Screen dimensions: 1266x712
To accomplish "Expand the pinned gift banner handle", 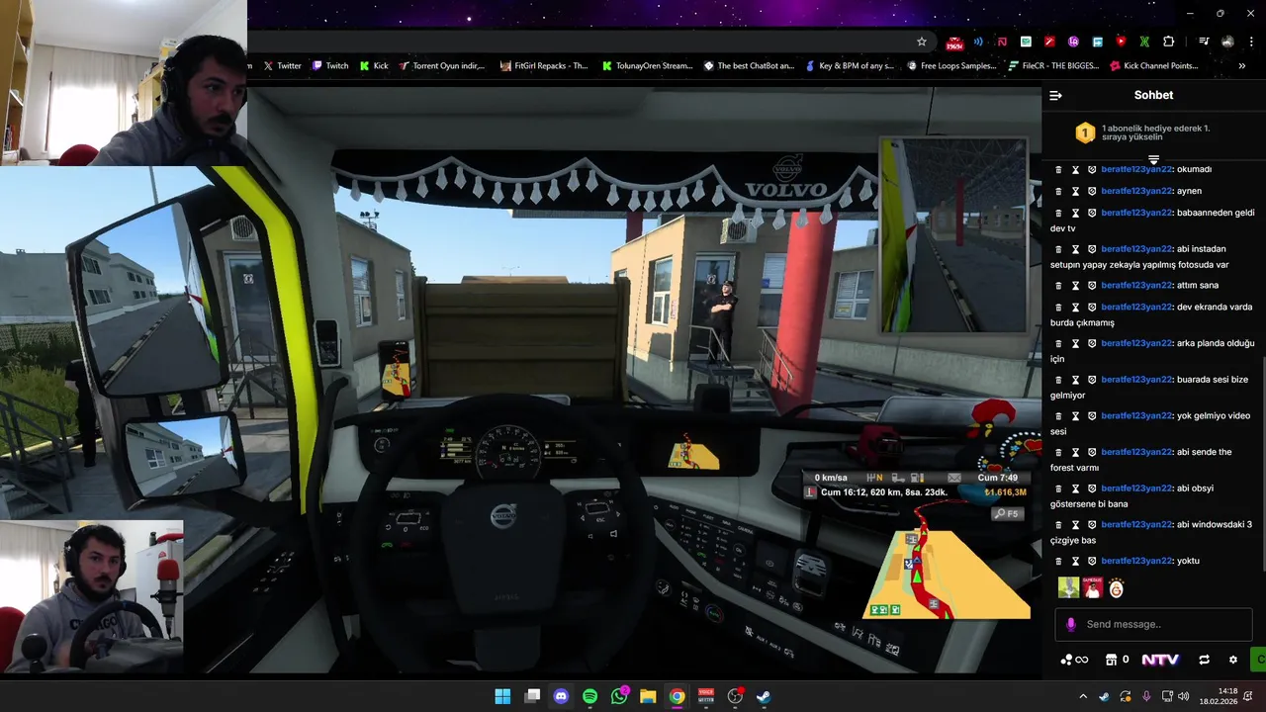I will [1153, 159].
